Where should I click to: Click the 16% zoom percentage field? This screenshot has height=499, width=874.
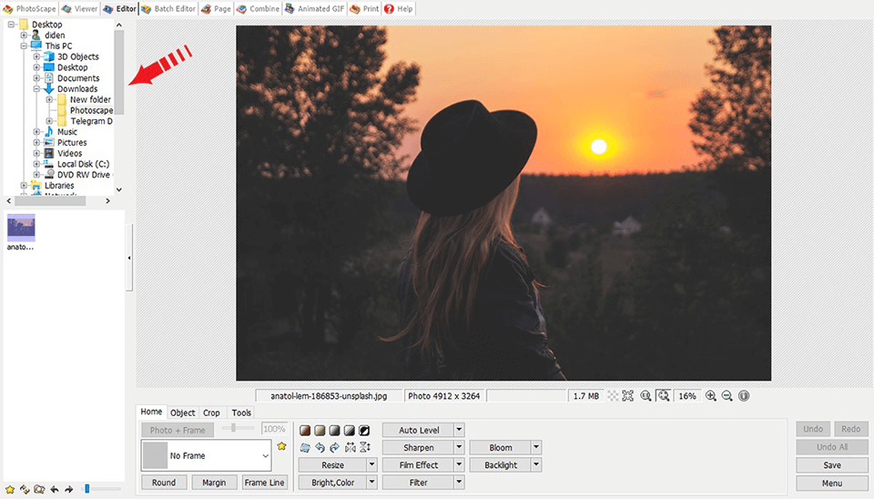[687, 396]
